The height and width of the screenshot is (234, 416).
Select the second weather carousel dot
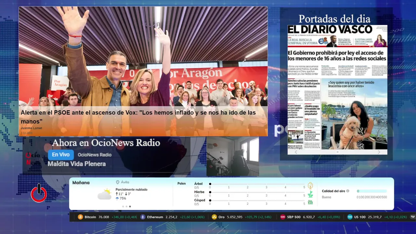(x=126, y=206)
